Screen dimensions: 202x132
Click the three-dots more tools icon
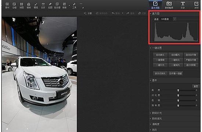pos(81,4)
